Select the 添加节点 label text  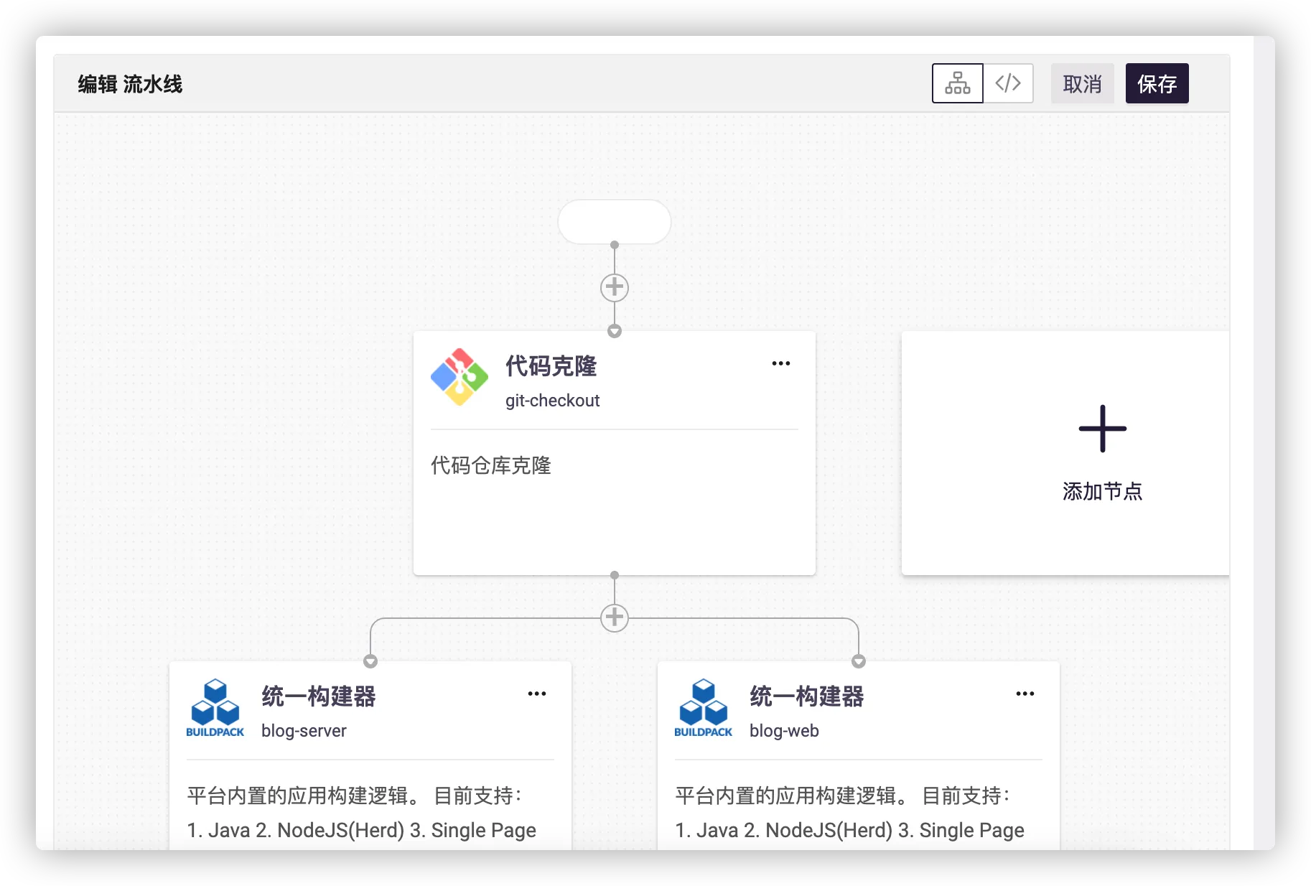point(1102,491)
